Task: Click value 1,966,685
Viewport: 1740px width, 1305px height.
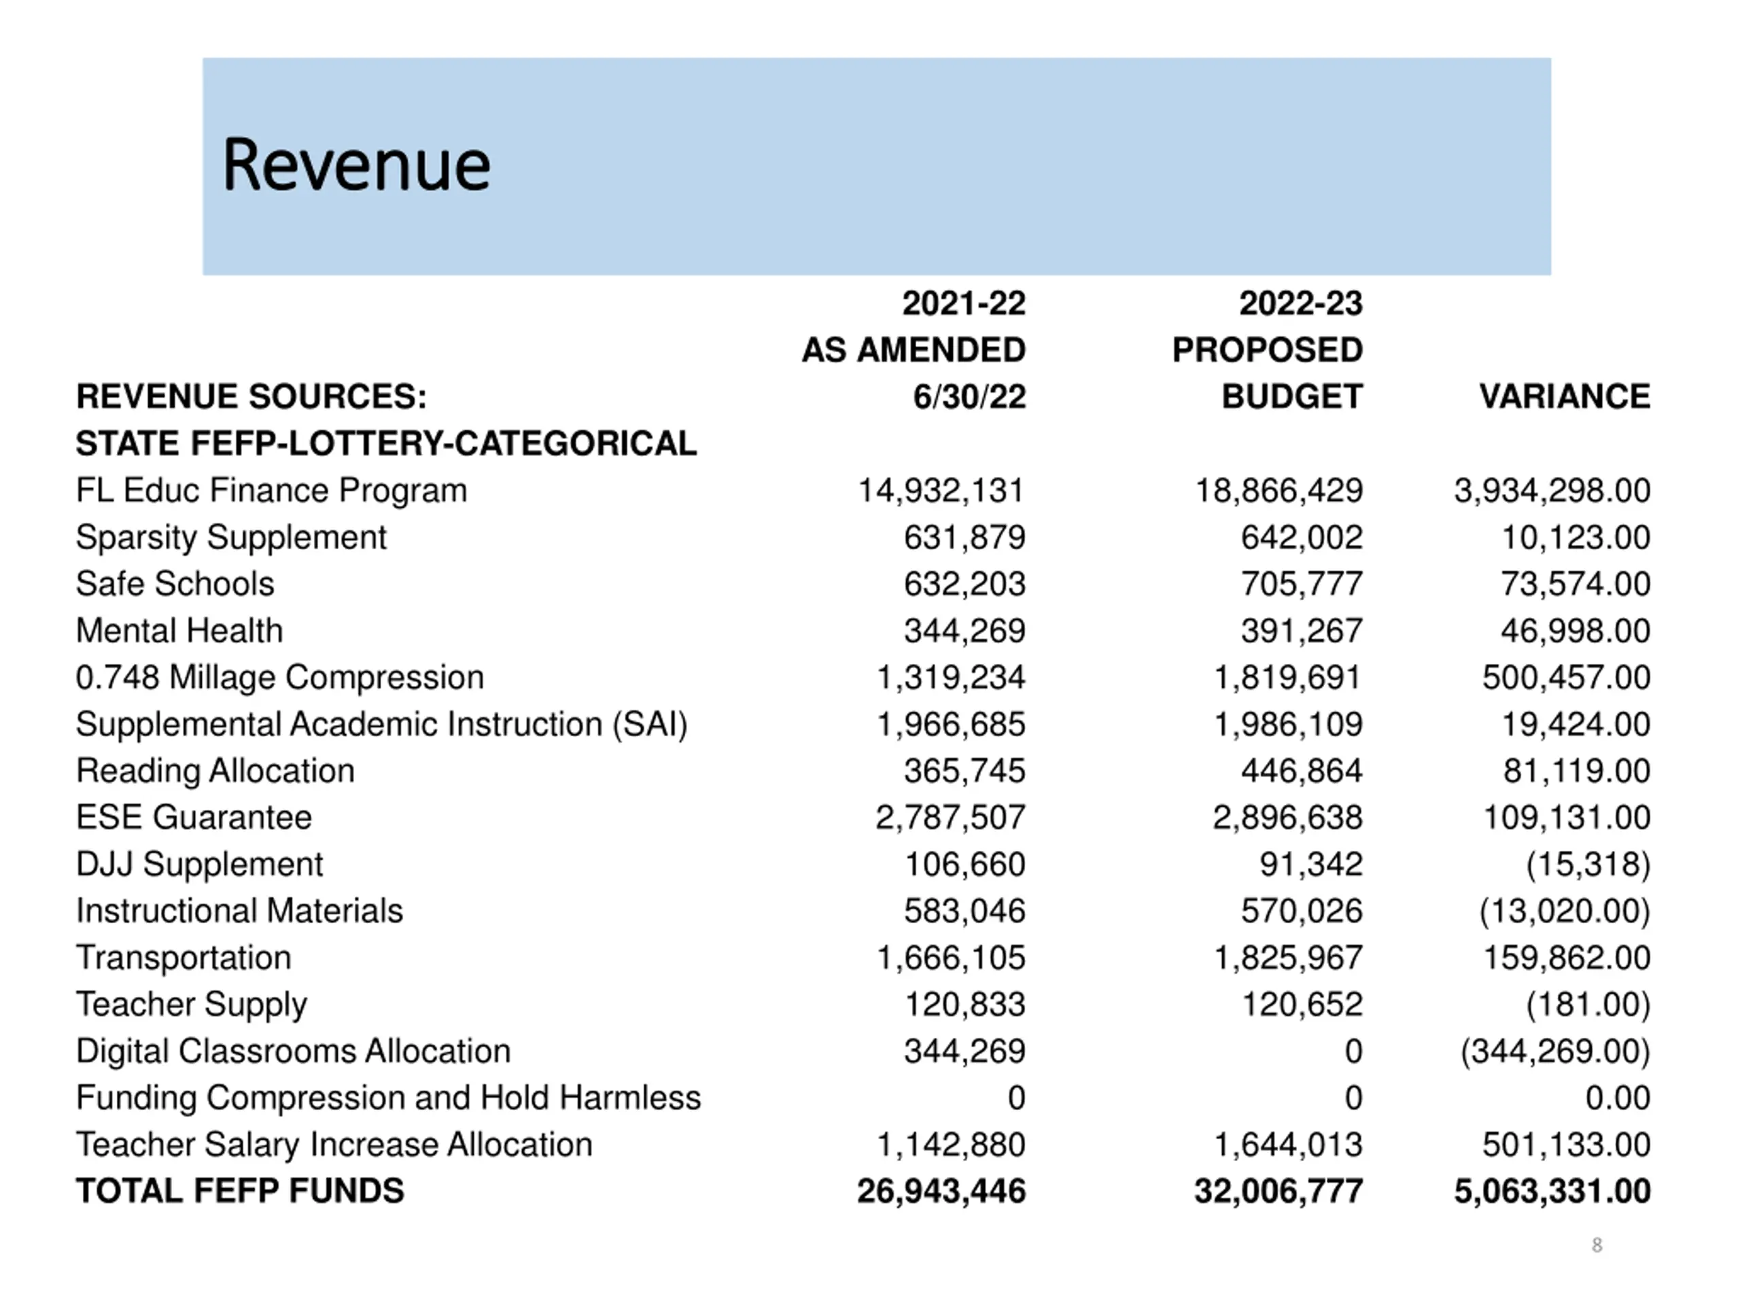Action: pyautogui.click(x=951, y=725)
